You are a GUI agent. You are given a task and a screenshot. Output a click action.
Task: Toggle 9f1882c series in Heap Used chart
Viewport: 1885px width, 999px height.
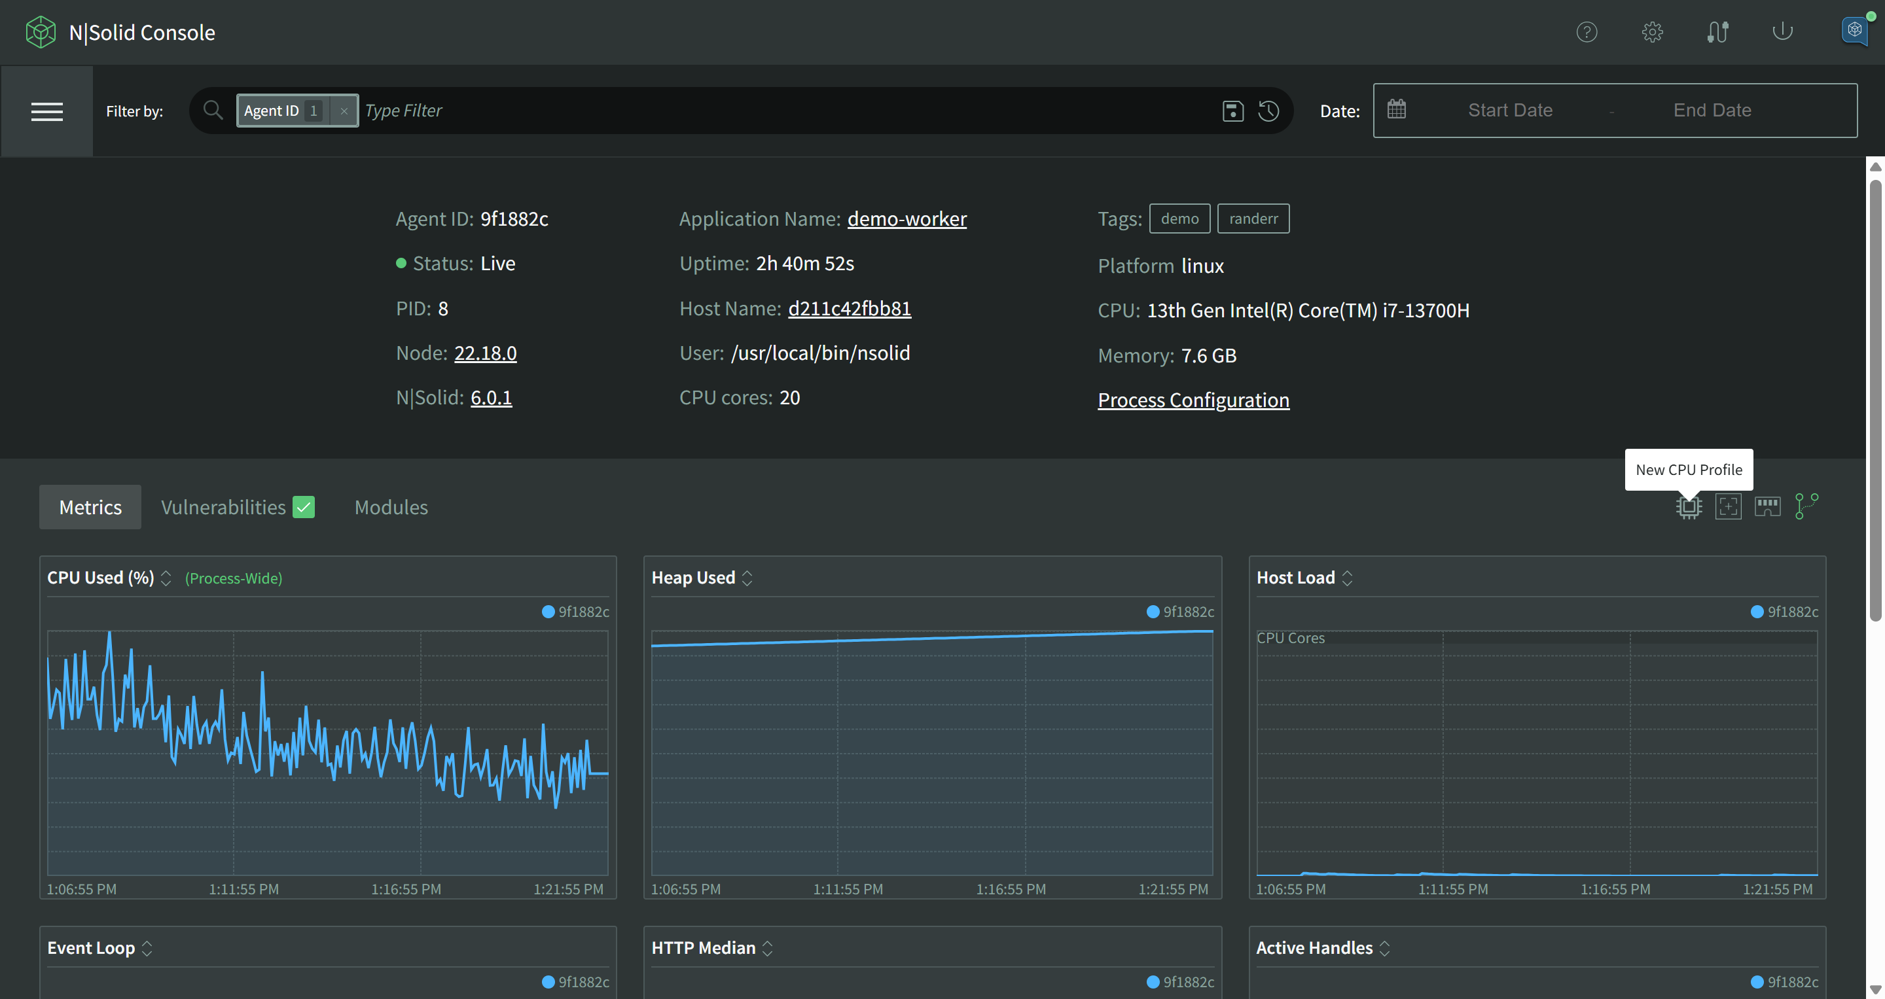tap(1179, 612)
